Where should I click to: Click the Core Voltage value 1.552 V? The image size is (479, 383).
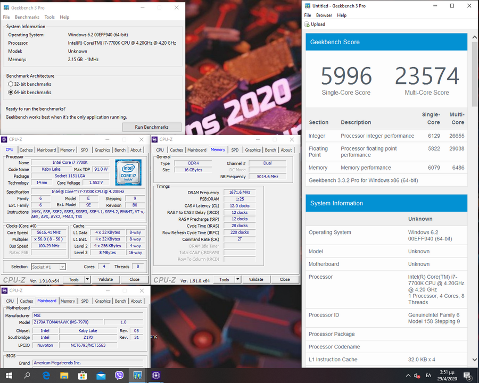point(96,182)
